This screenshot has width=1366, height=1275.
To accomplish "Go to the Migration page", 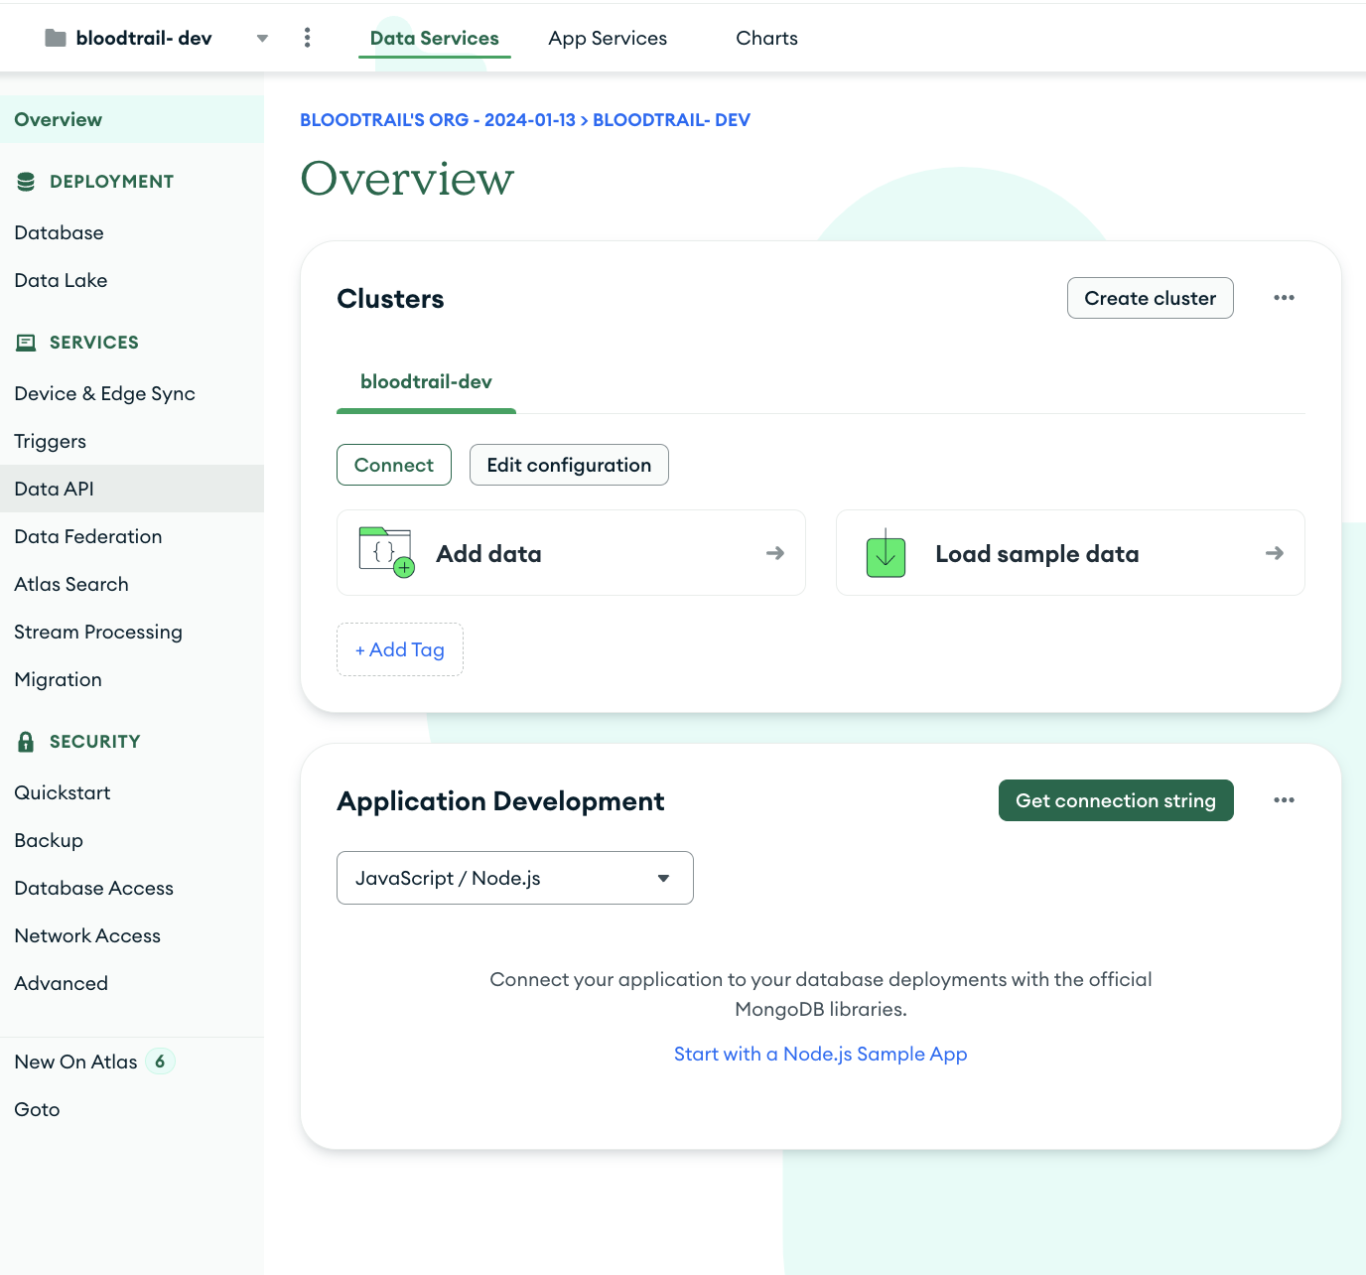I will tap(59, 679).
